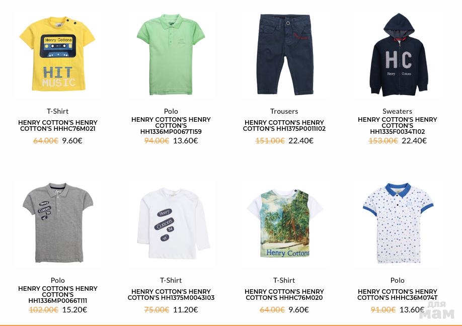Open the yellow Hit Music T-shirt image
The width and height of the screenshot is (462, 326).
[x=57, y=54]
